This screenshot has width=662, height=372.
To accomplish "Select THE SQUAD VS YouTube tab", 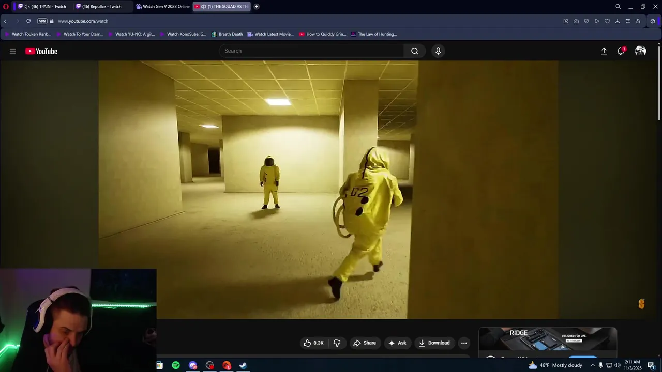I will [221, 7].
